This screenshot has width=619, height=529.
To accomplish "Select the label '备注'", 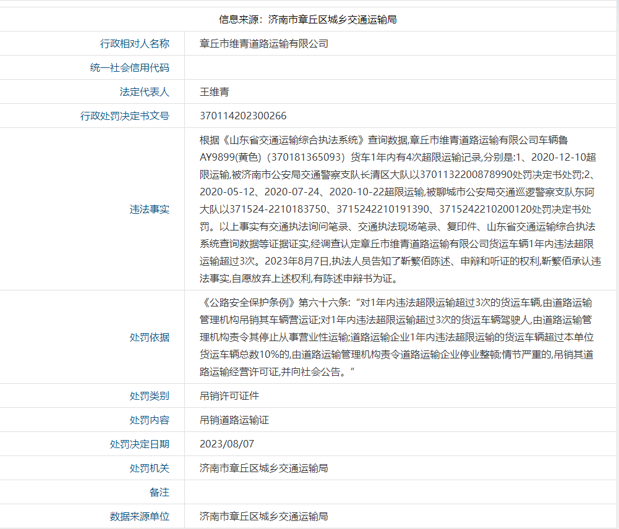I will point(160,492).
